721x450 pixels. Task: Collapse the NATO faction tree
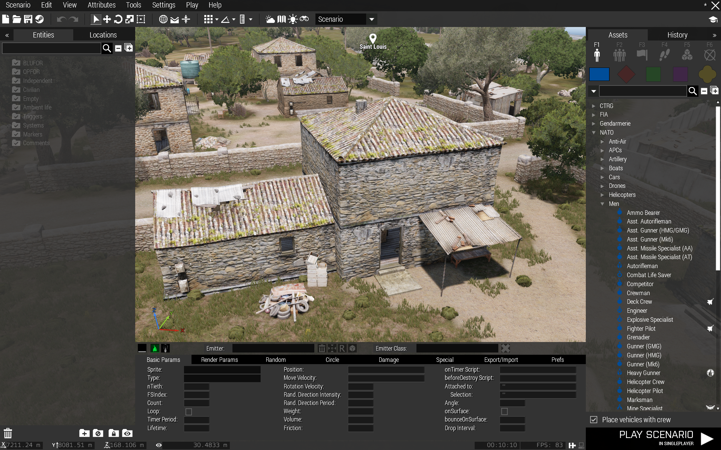point(594,132)
